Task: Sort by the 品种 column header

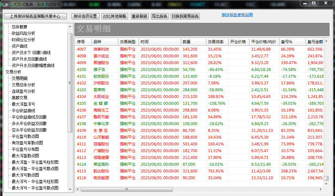Action: (x=105, y=42)
